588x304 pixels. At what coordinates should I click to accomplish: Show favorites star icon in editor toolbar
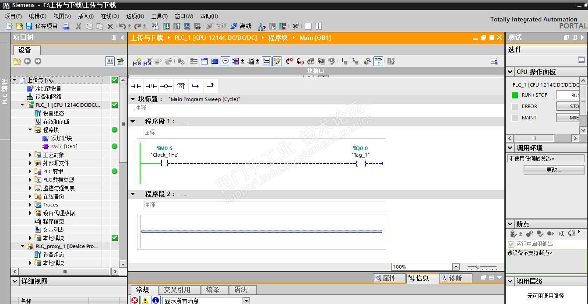click(277, 62)
